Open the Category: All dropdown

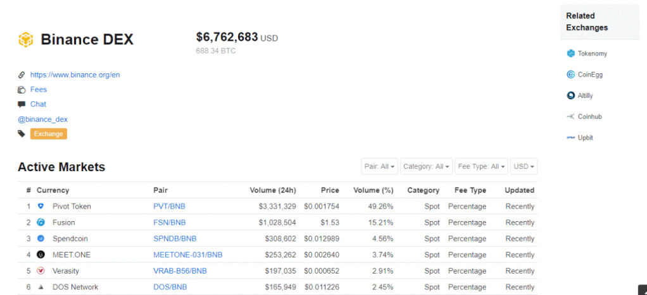point(426,167)
